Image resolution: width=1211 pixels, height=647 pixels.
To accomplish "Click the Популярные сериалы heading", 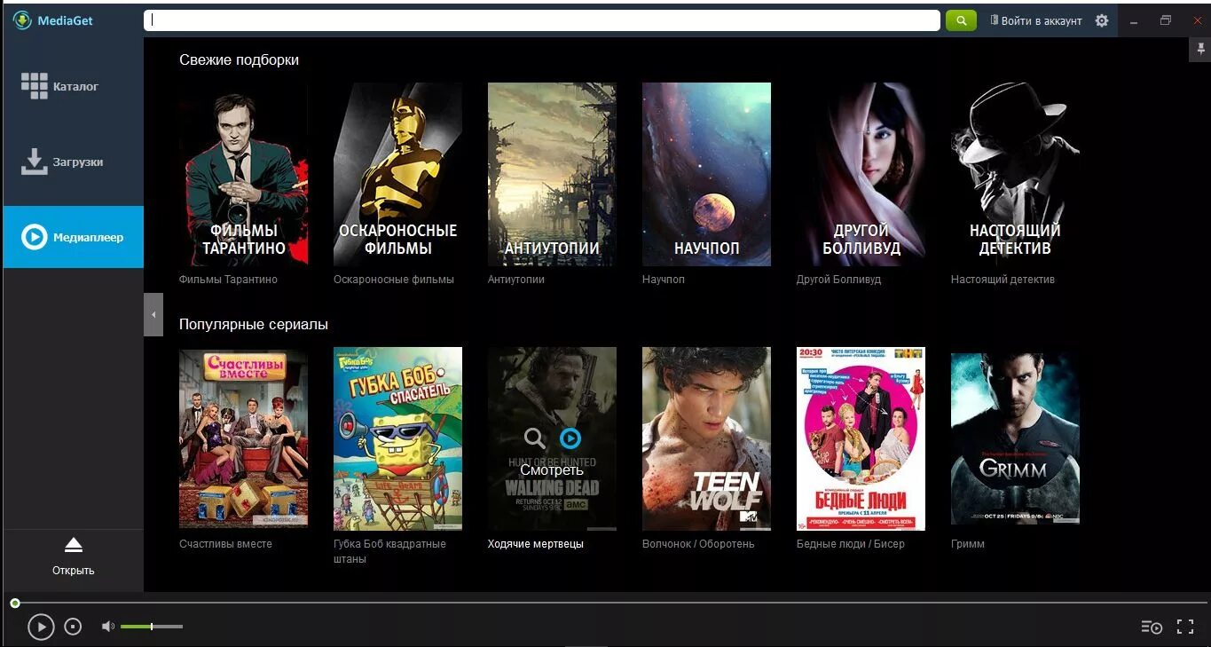I will (x=254, y=325).
